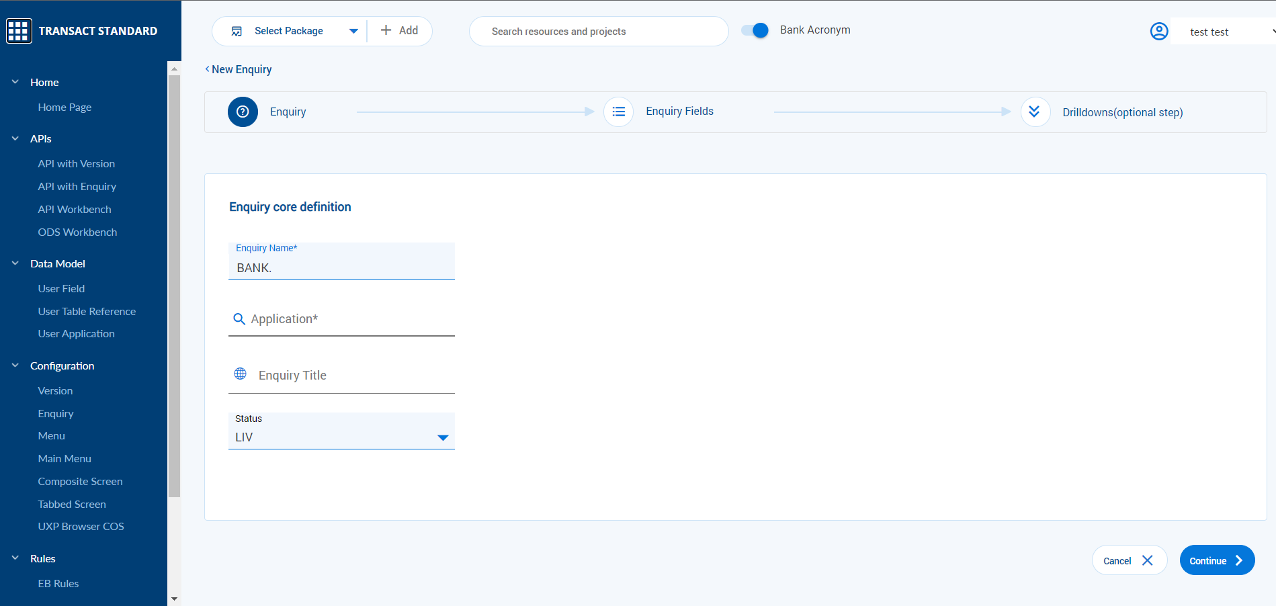Collapse the Configuration section in sidebar
The image size is (1276, 606).
pos(15,365)
